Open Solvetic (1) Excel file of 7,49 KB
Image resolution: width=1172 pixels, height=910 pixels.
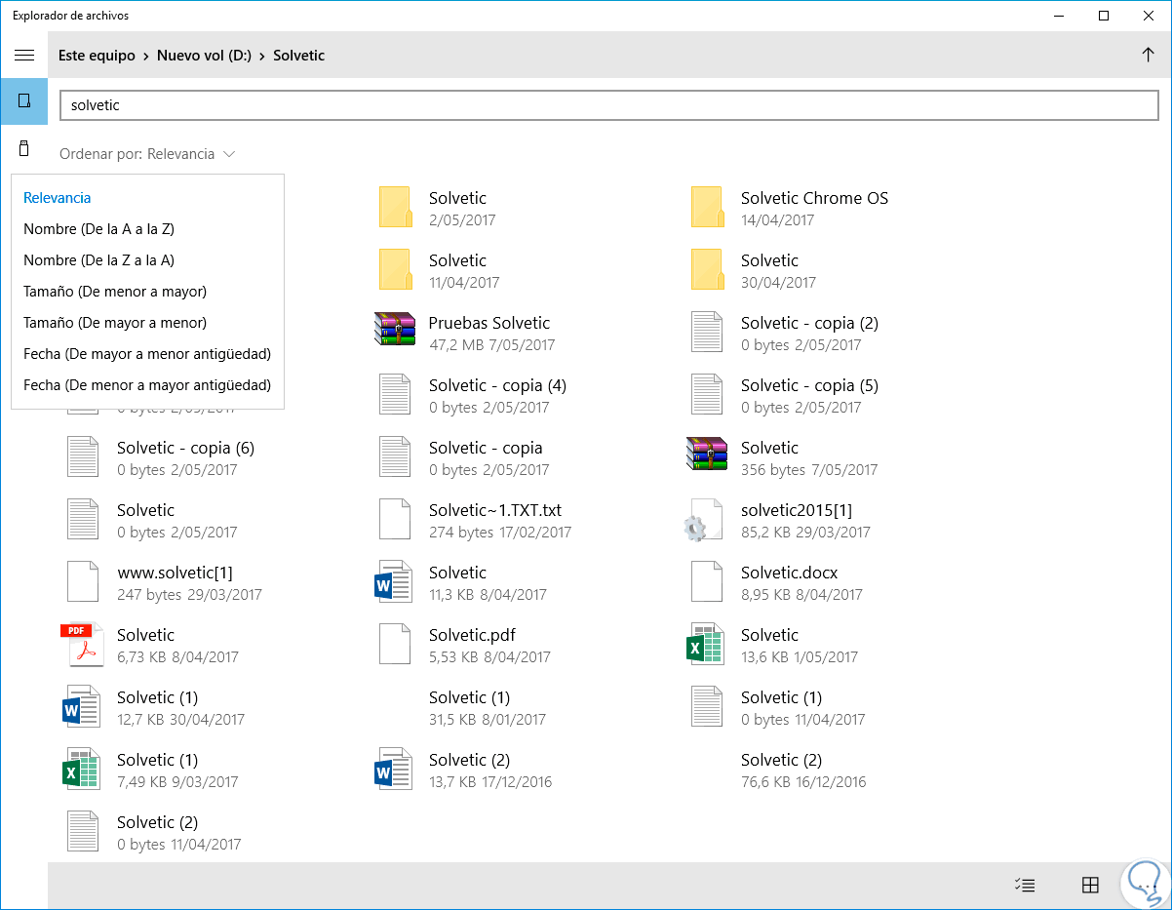(x=80, y=770)
